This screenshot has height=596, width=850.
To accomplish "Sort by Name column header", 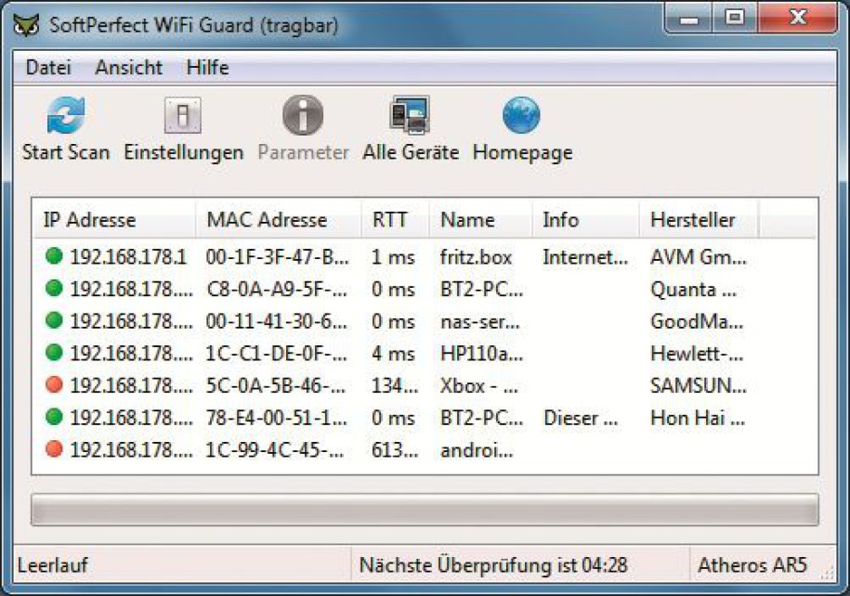I will click(480, 219).
